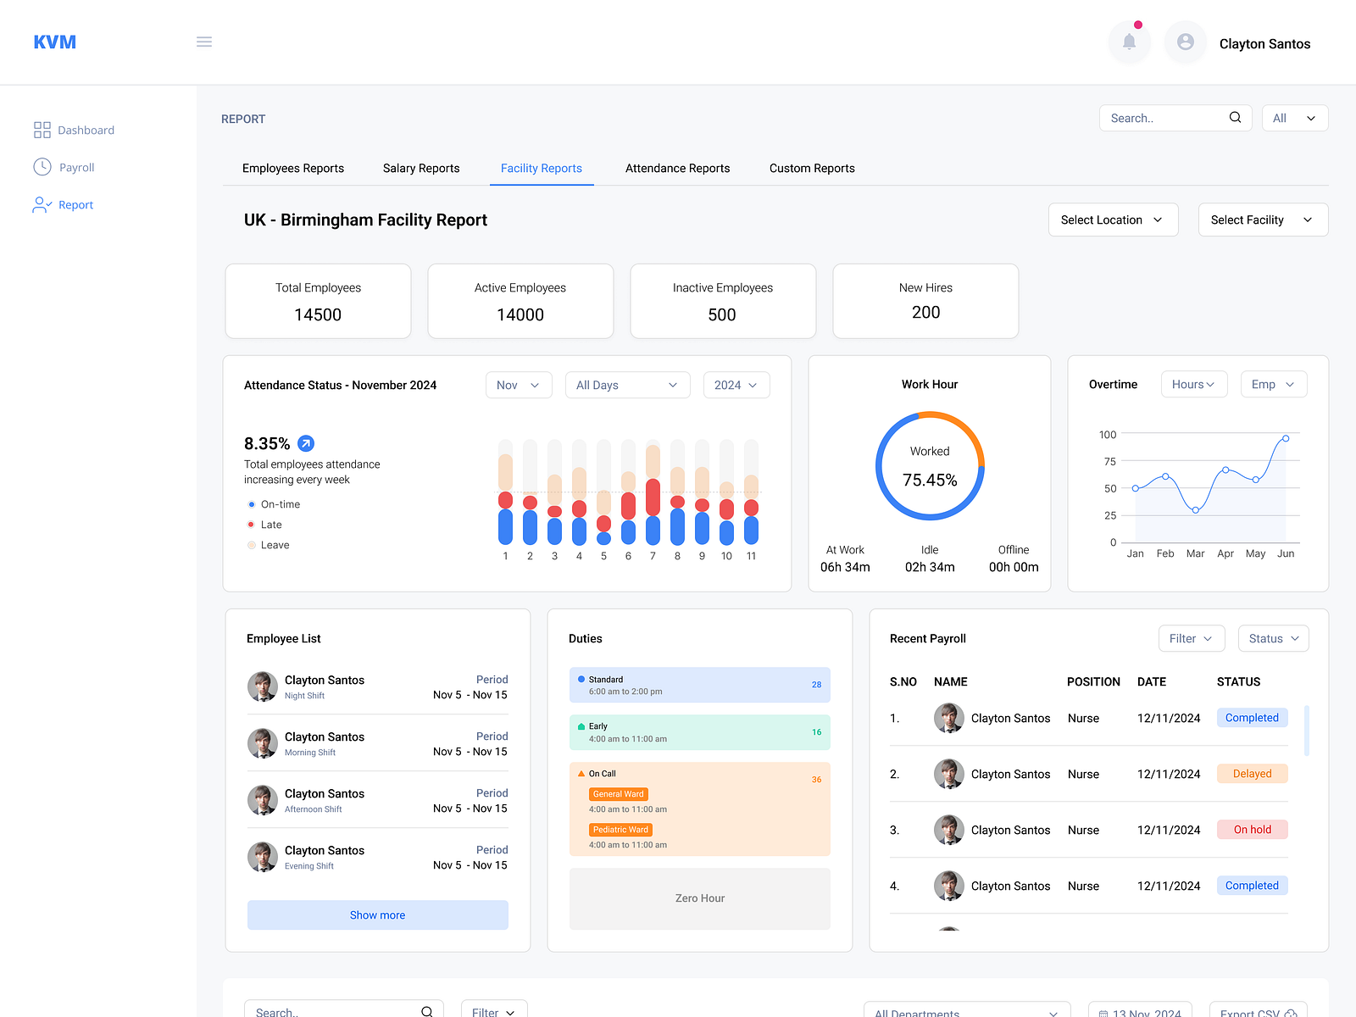The height and width of the screenshot is (1017, 1356).
Task: Open the All Days dropdown
Action: 627,385
